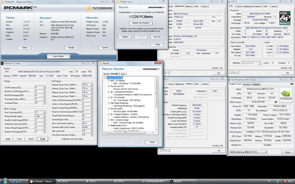Click horizontal scrollbar in Result Details tree
This screenshot has width=295, height=184.
click(x=126, y=133)
